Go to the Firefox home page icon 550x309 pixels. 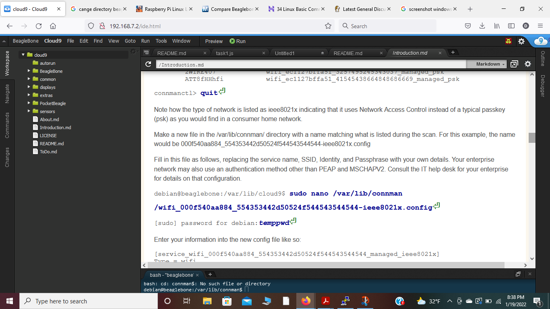click(53, 26)
